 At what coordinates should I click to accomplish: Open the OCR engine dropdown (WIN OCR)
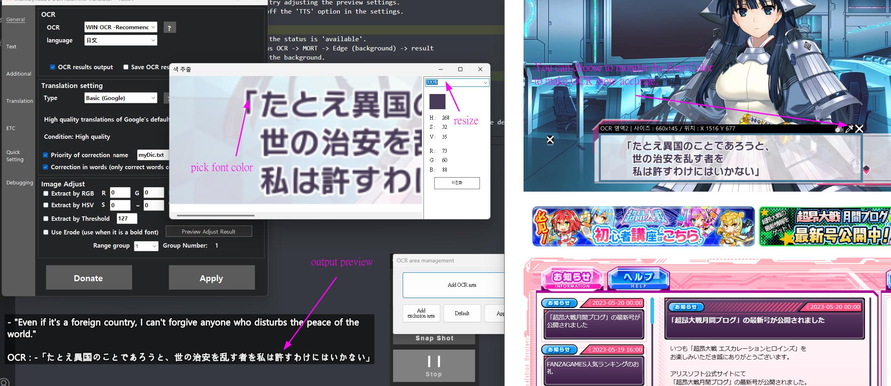(x=120, y=27)
